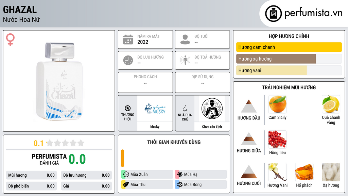
Task: Click the Mùa Thu leaf icon
Action: (x=126, y=184)
